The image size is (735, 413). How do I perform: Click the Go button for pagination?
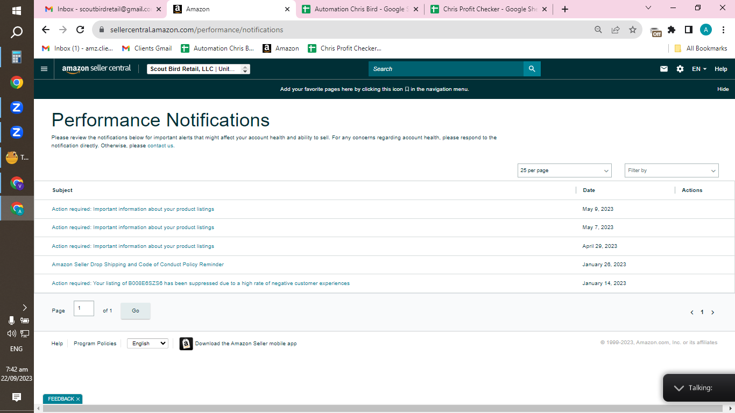pos(136,311)
